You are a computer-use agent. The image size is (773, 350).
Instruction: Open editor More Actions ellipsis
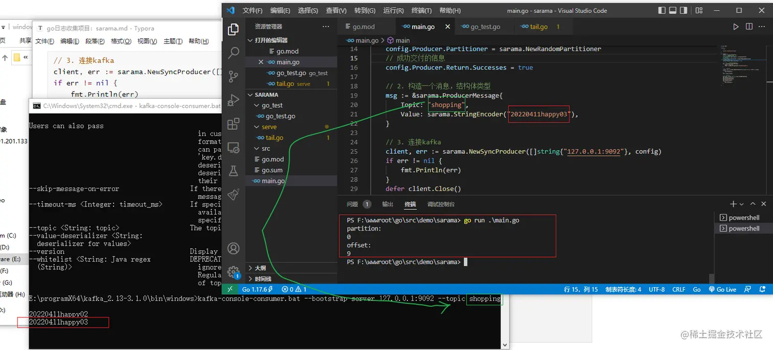(762, 27)
